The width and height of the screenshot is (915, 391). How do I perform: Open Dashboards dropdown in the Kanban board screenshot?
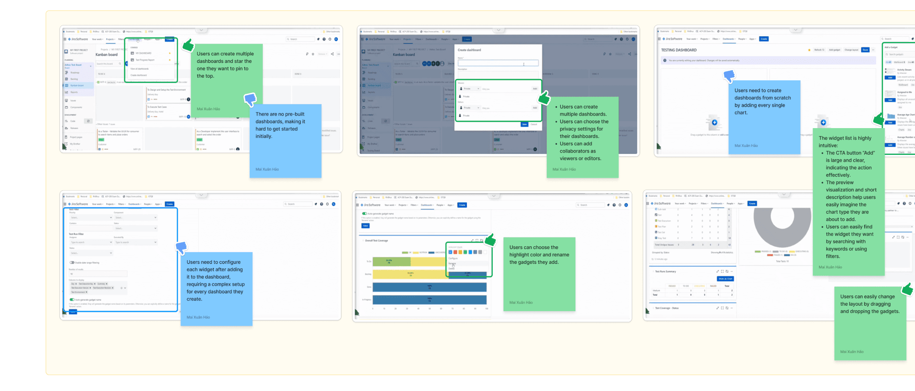(x=134, y=39)
